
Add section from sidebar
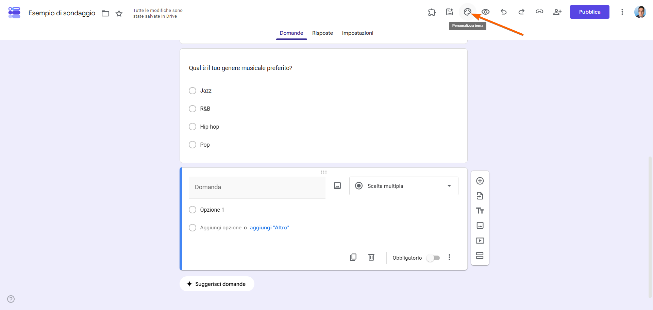coord(480,256)
